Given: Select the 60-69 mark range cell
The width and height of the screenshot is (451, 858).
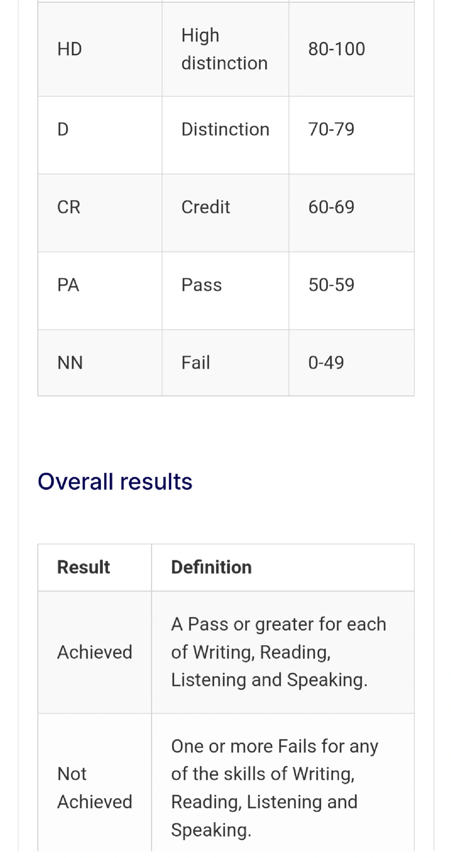Looking at the screenshot, I should [352, 213].
